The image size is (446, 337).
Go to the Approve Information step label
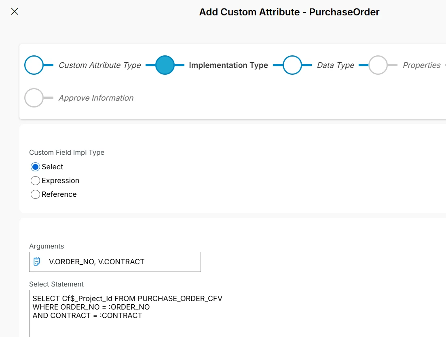pos(96,98)
